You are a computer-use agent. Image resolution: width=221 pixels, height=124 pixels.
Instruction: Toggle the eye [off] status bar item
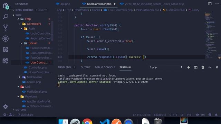coord(200,115)
